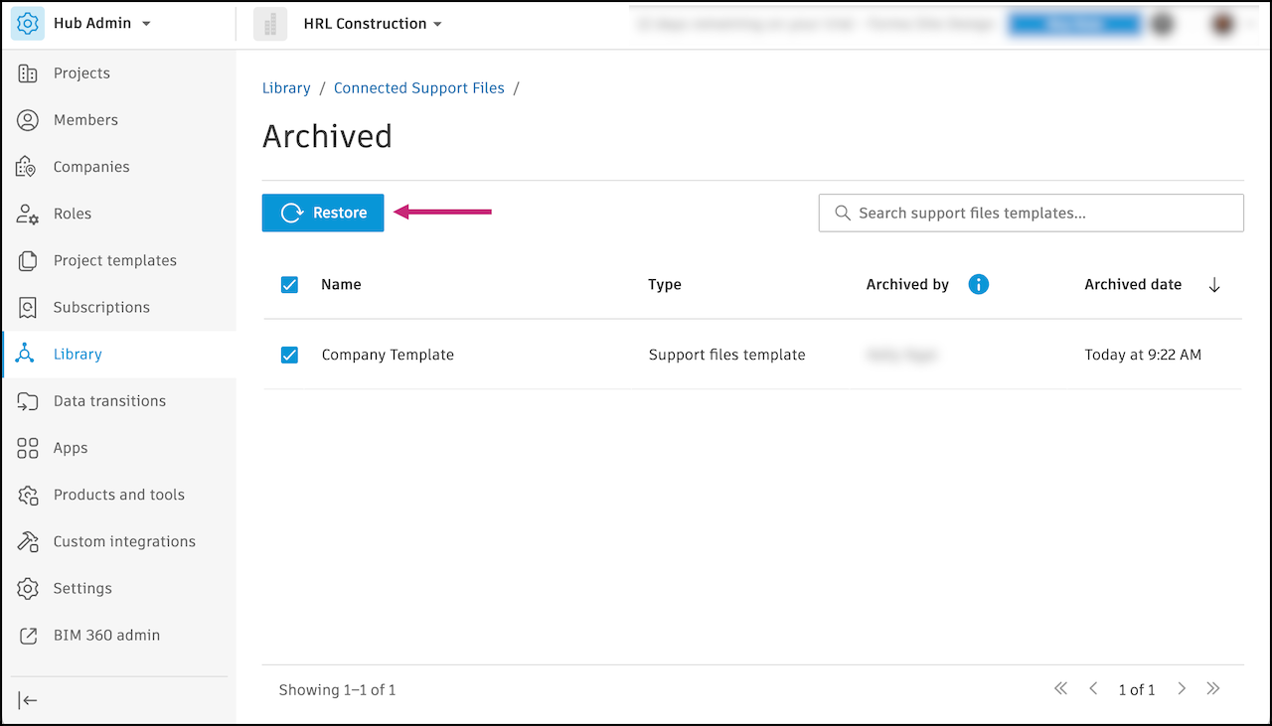The height and width of the screenshot is (726, 1272).
Task: Select the Roles icon in the sidebar
Action: pyautogui.click(x=28, y=213)
